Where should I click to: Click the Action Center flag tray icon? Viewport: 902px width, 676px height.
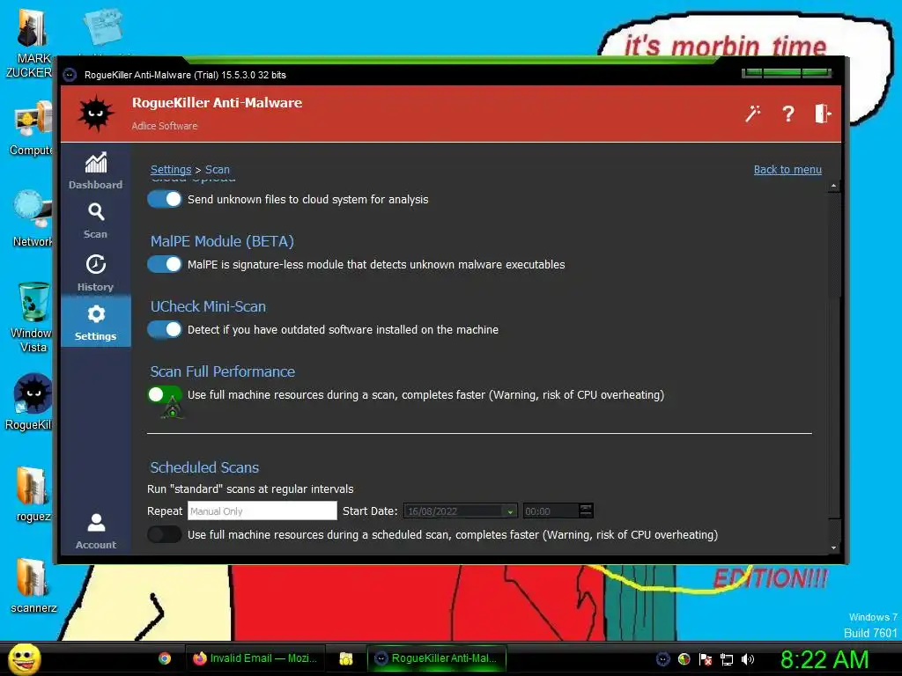point(706,659)
